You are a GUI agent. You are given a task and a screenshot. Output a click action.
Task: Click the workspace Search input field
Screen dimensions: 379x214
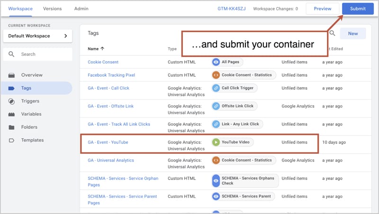pos(38,54)
